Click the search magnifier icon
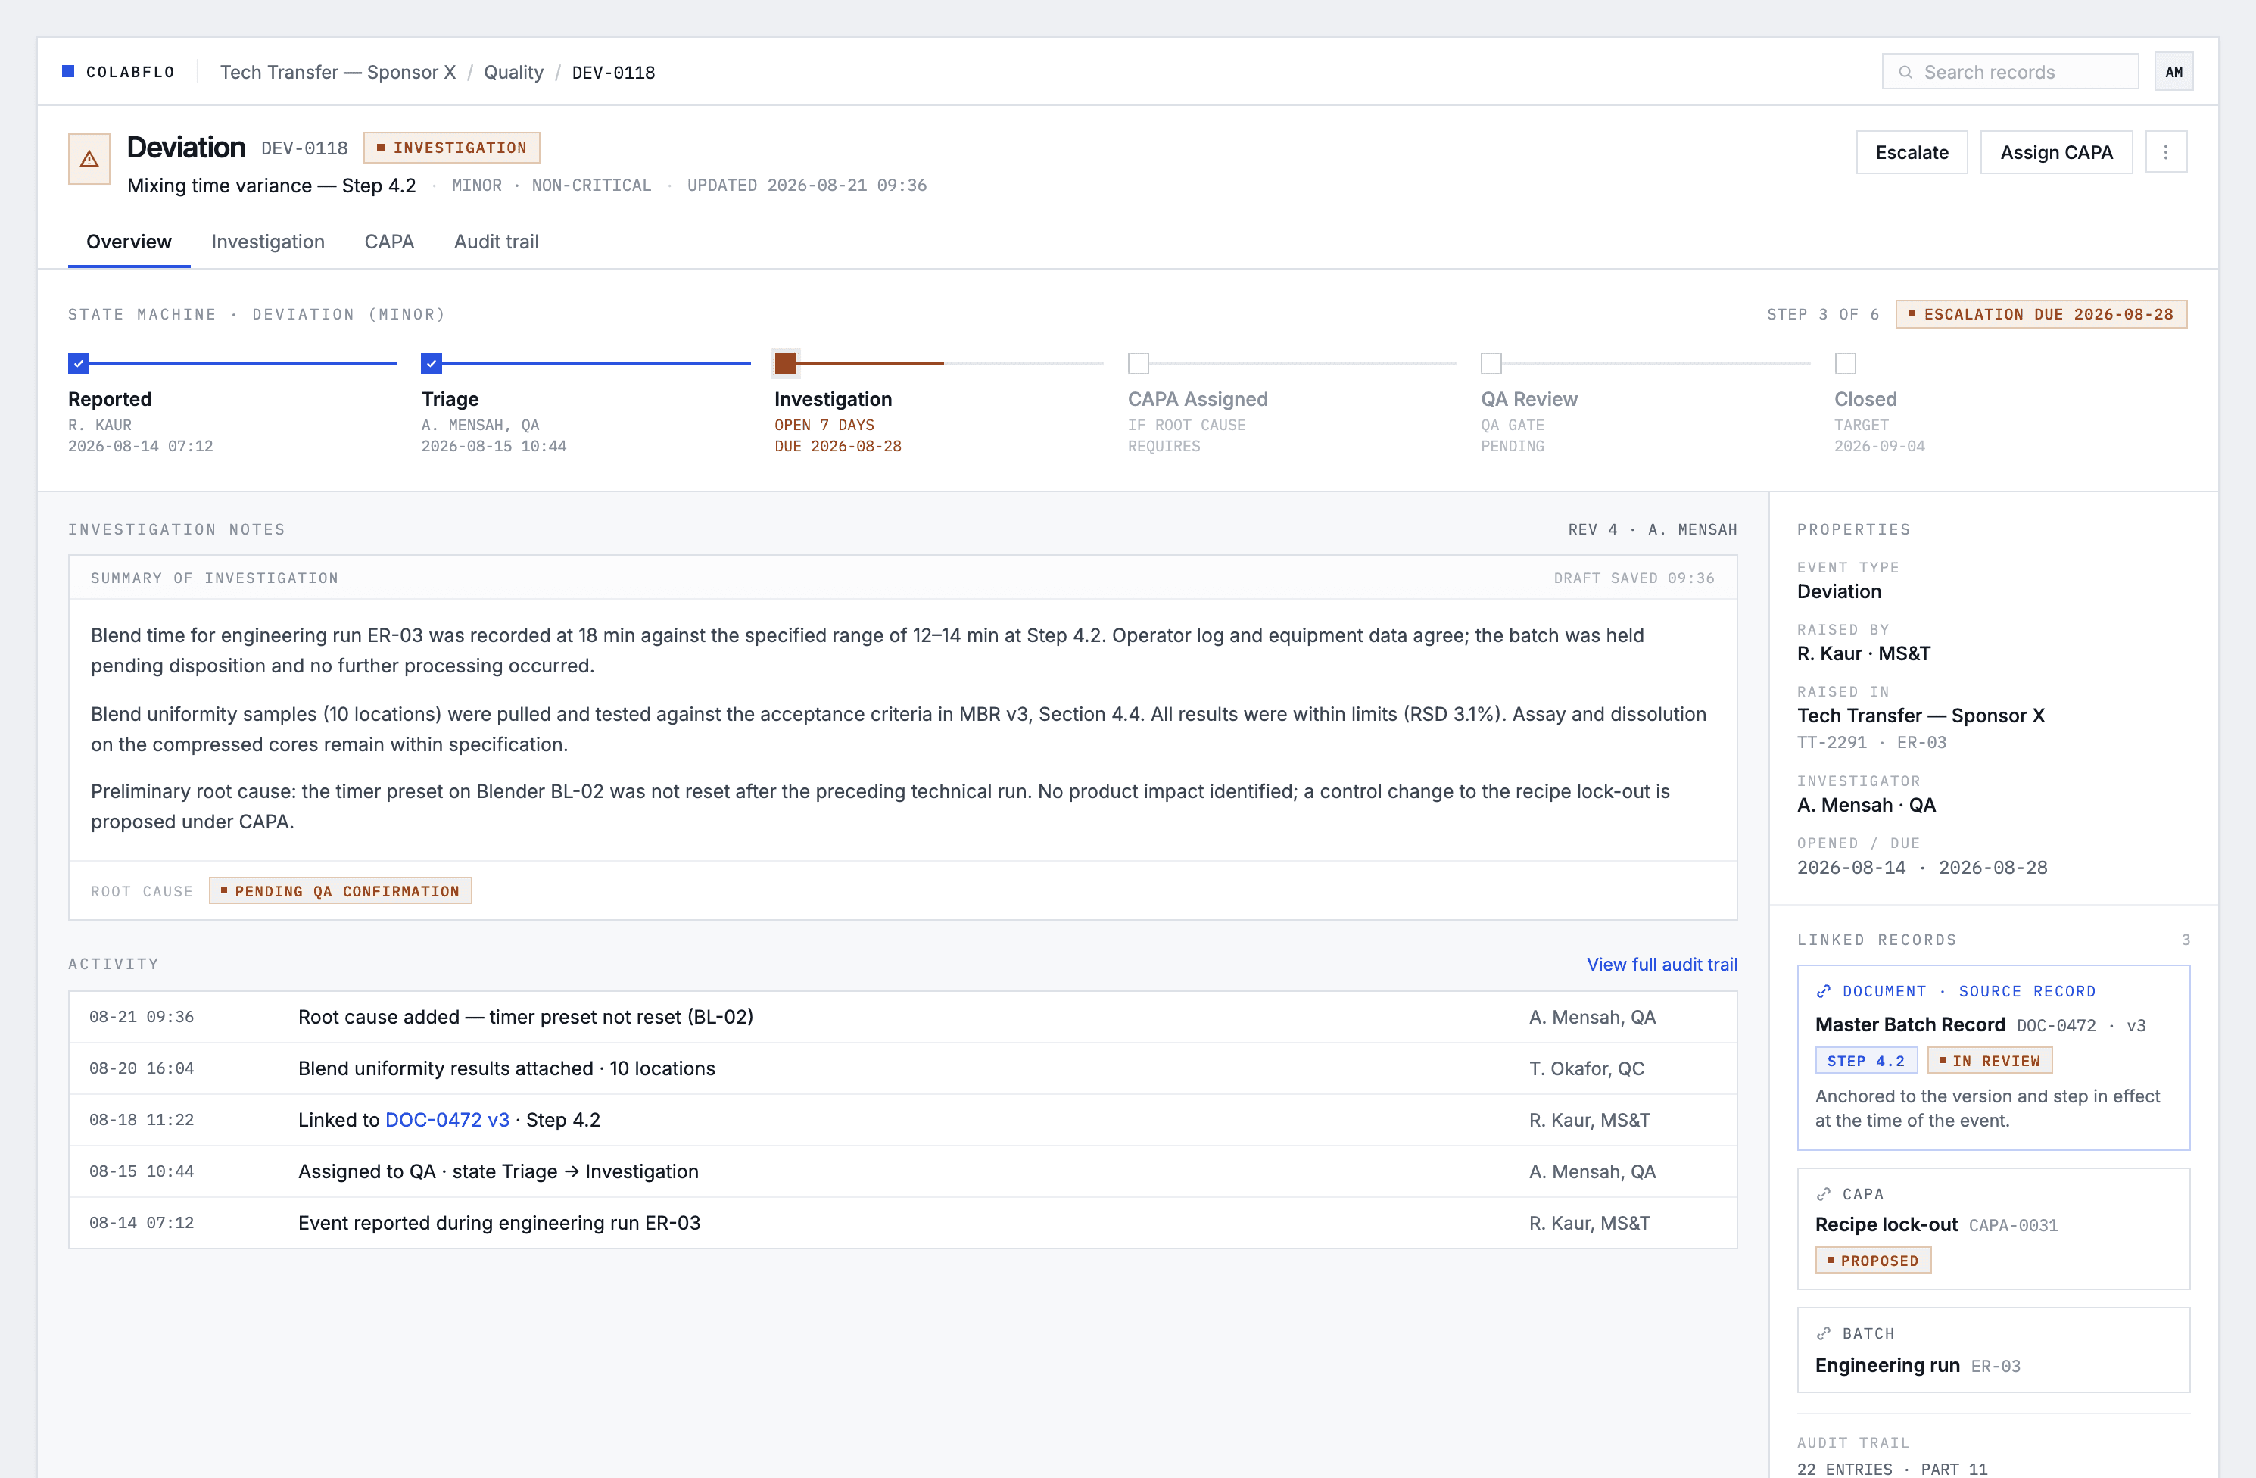This screenshot has height=1478, width=2256. pyautogui.click(x=1905, y=72)
